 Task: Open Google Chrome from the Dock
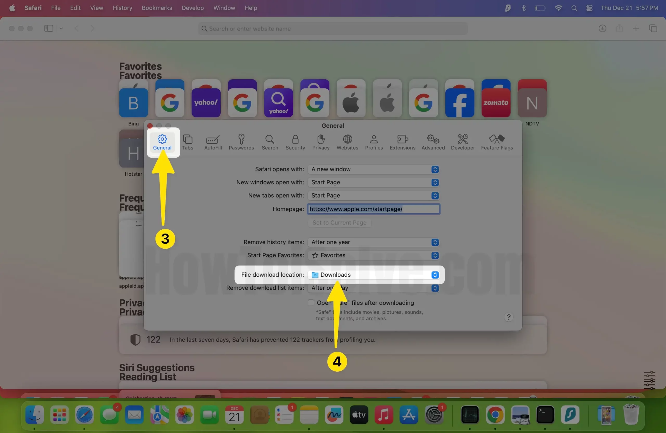pos(495,414)
